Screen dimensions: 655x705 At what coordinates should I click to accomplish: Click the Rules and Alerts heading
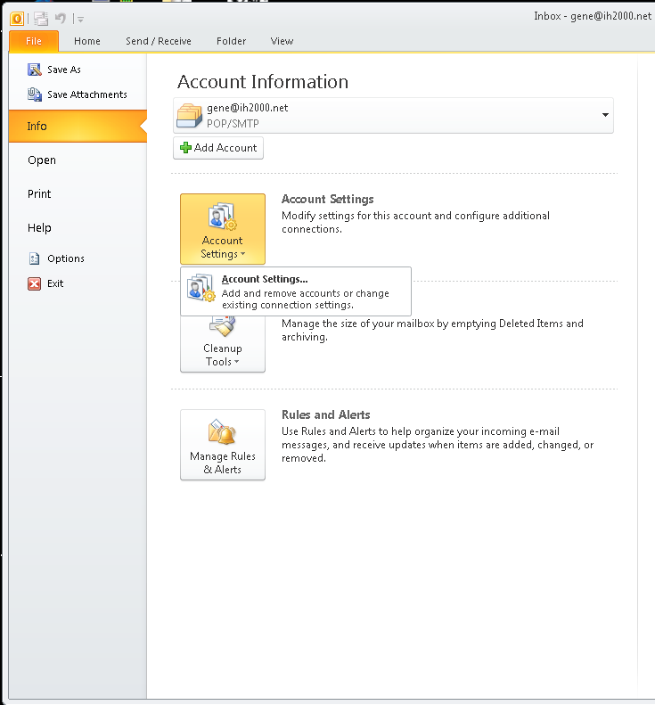point(326,414)
